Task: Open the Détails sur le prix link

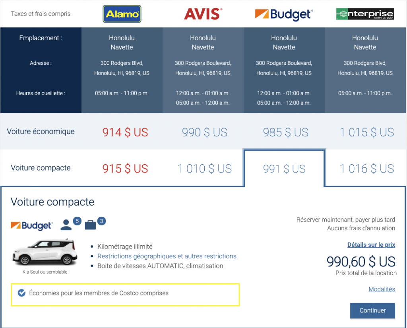Action: pyautogui.click(x=371, y=245)
